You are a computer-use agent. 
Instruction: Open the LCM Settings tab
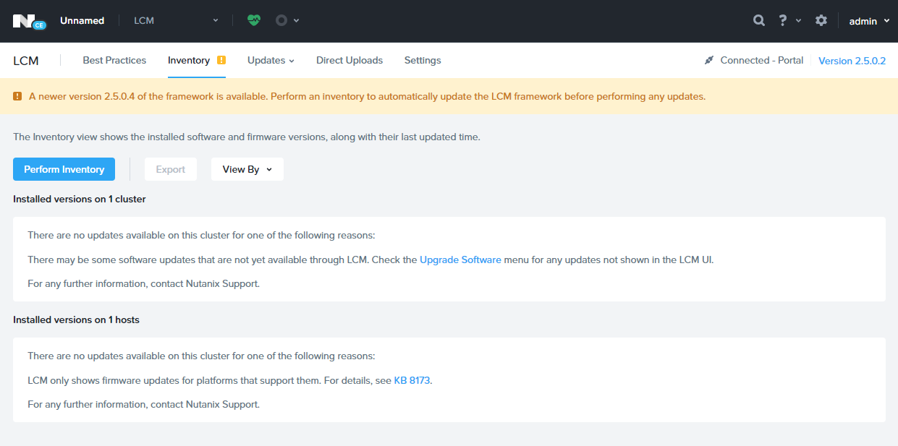[423, 60]
